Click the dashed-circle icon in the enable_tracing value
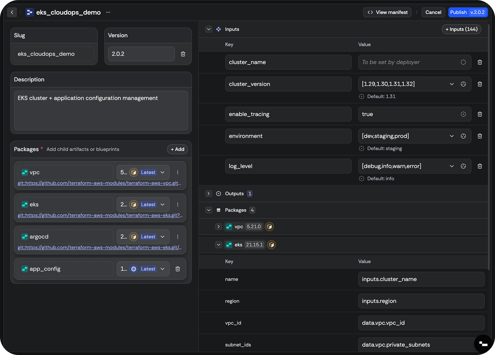495x355 pixels. pyautogui.click(x=463, y=114)
